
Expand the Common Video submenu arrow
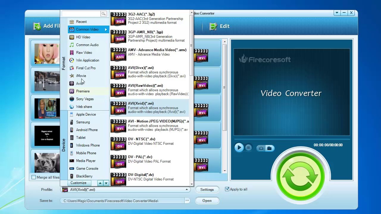coord(106,29)
